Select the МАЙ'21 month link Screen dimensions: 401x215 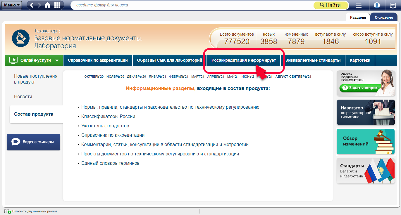pyautogui.click(x=233, y=77)
